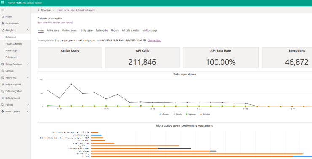Switch to the Mailbox usage tab

pyautogui.click(x=150, y=30)
